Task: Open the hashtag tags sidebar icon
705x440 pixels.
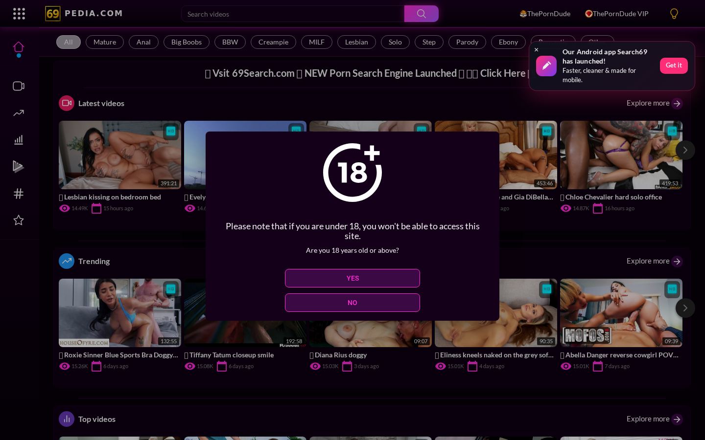Action: pos(19,194)
